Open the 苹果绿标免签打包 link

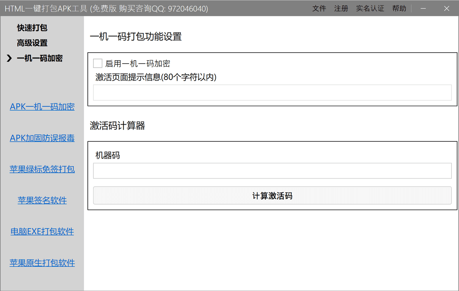coord(42,169)
